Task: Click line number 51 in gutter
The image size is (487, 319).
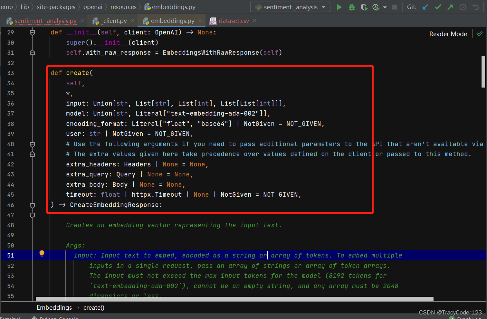Action: point(11,256)
